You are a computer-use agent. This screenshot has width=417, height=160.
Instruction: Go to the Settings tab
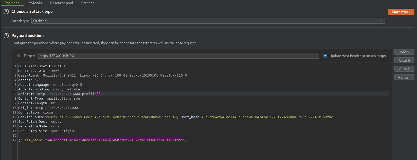[x=87, y=3]
